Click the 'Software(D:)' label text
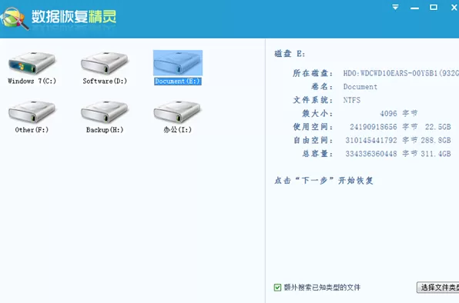Viewport: 459px width, 303px height. (x=105, y=81)
